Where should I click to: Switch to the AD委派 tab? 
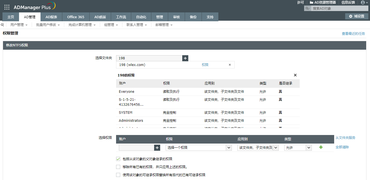(x=100, y=17)
